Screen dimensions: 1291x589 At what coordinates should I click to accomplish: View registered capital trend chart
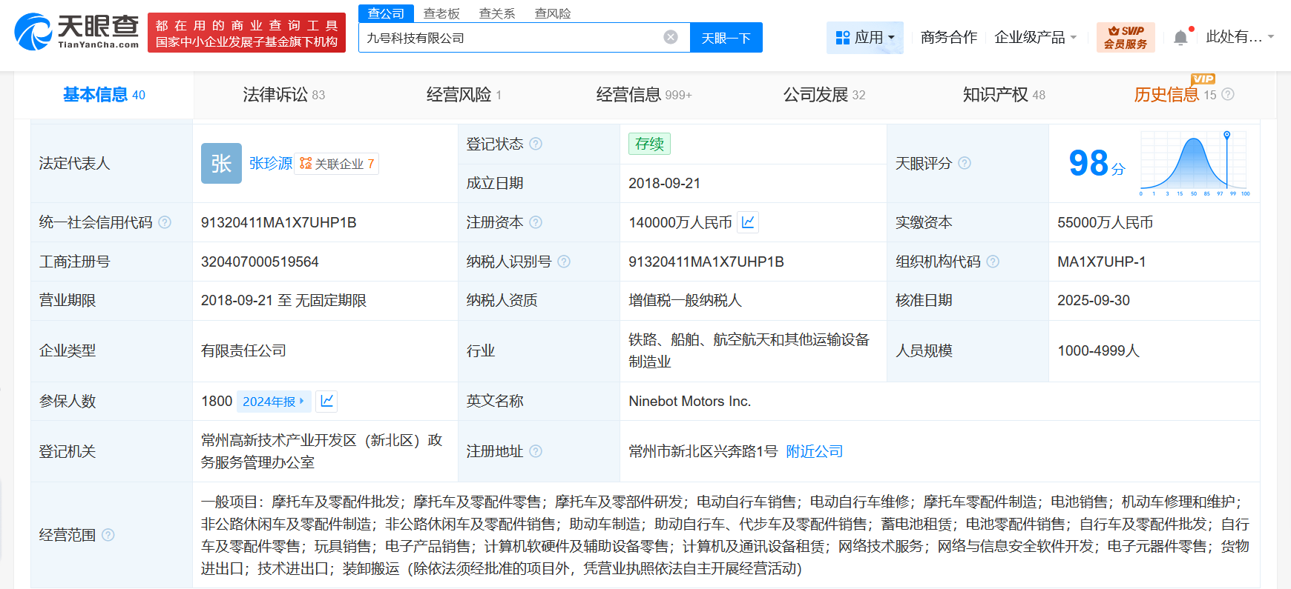748,222
